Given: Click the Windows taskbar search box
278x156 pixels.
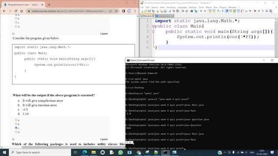Looking at the screenshot, I should point(40,152).
